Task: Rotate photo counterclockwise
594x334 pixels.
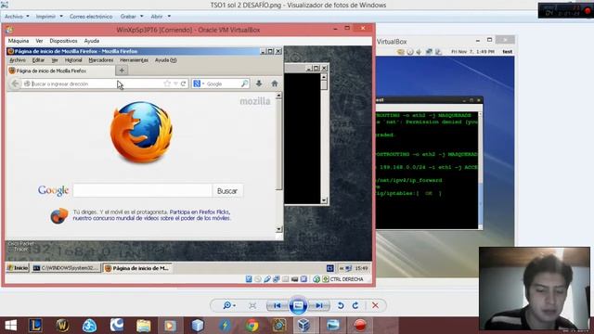Action: click(x=341, y=305)
